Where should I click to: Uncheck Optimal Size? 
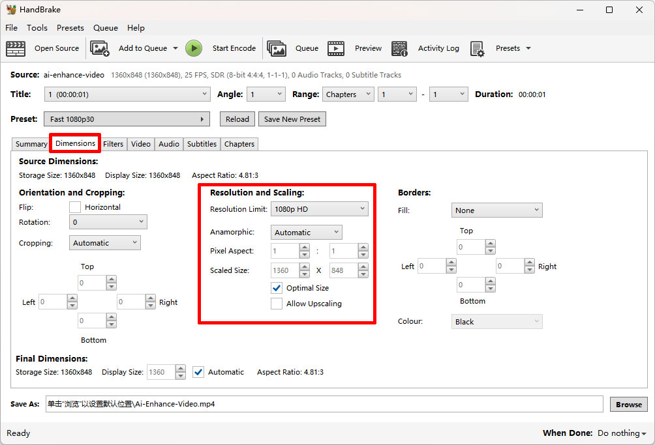pos(277,288)
